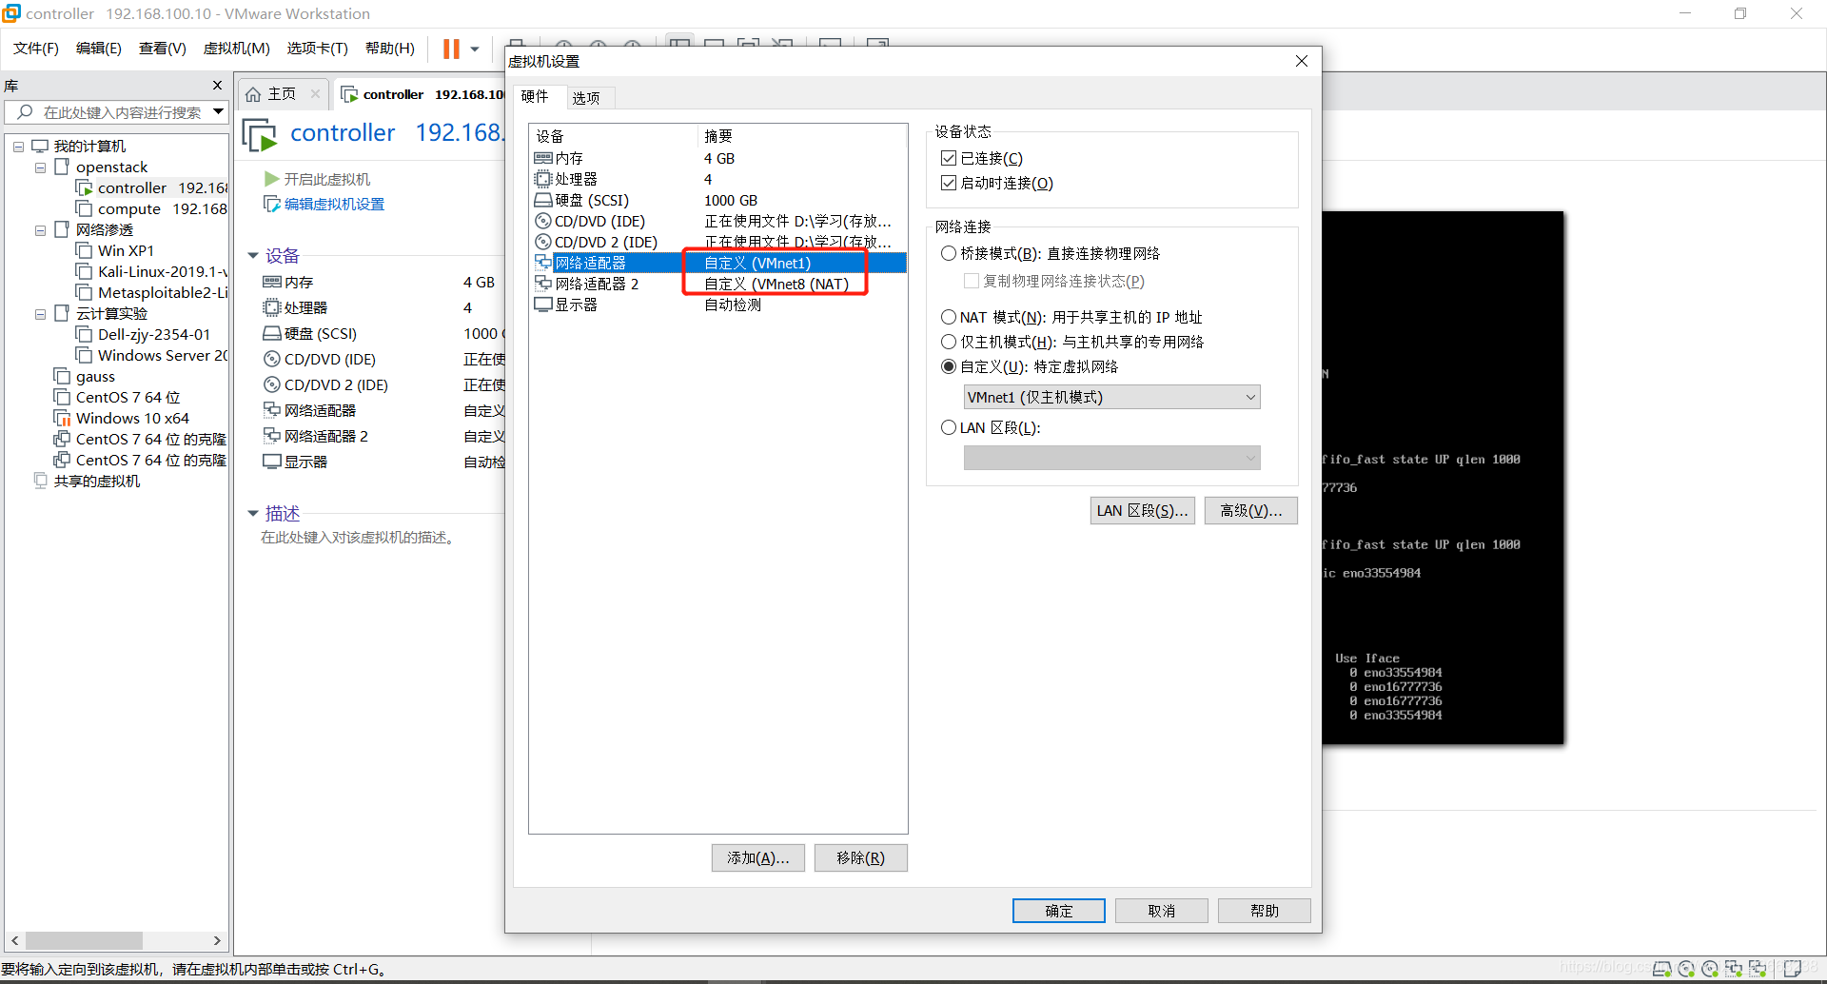Confirm settings with 确定 button

click(x=1059, y=911)
